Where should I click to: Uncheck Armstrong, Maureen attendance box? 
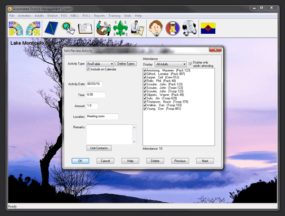coord(145,70)
